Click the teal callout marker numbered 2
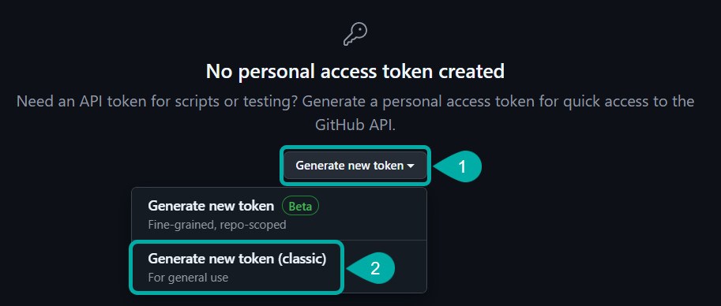721x306 pixels. coord(371,268)
